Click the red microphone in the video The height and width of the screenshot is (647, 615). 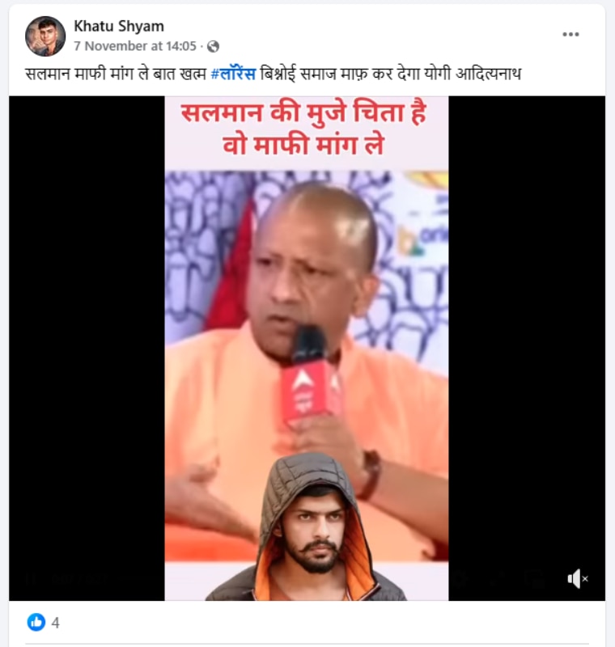pyautogui.click(x=310, y=378)
